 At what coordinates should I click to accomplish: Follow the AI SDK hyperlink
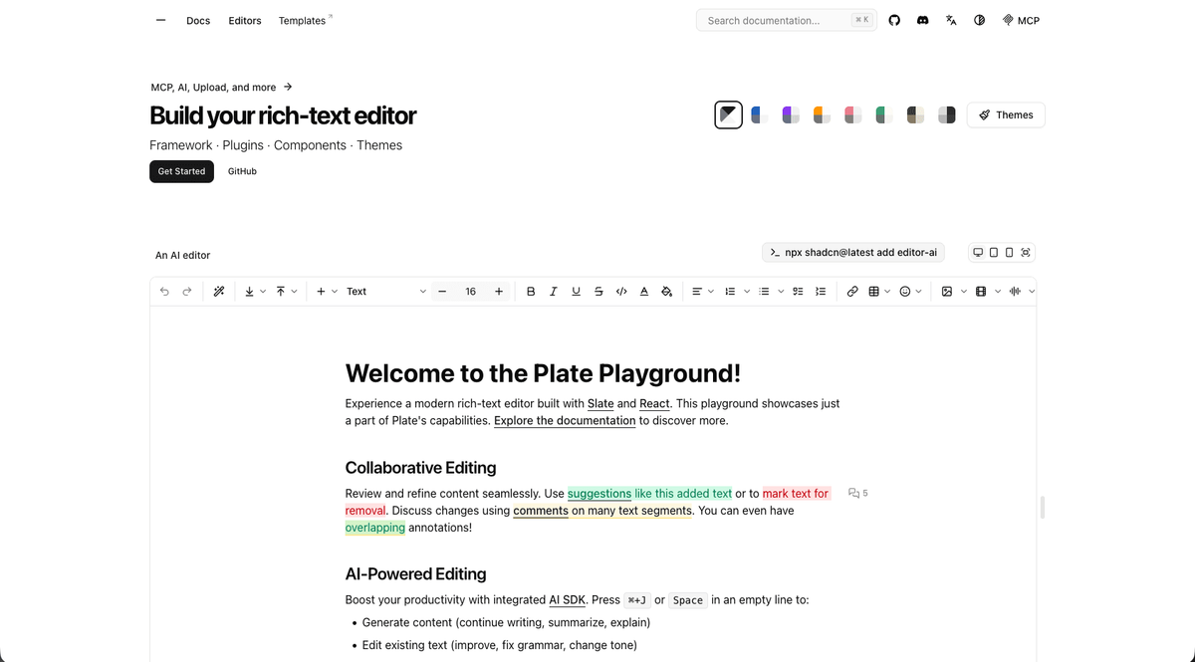tap(567, 599)
